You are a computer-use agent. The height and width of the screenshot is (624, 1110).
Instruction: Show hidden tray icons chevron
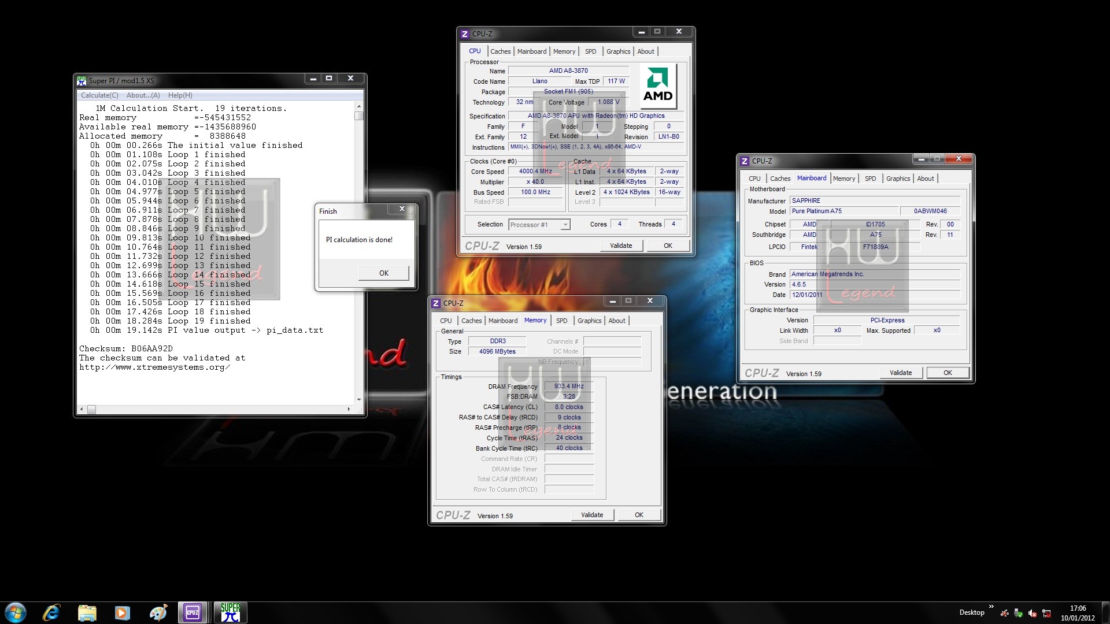click(x=991, y=607)
